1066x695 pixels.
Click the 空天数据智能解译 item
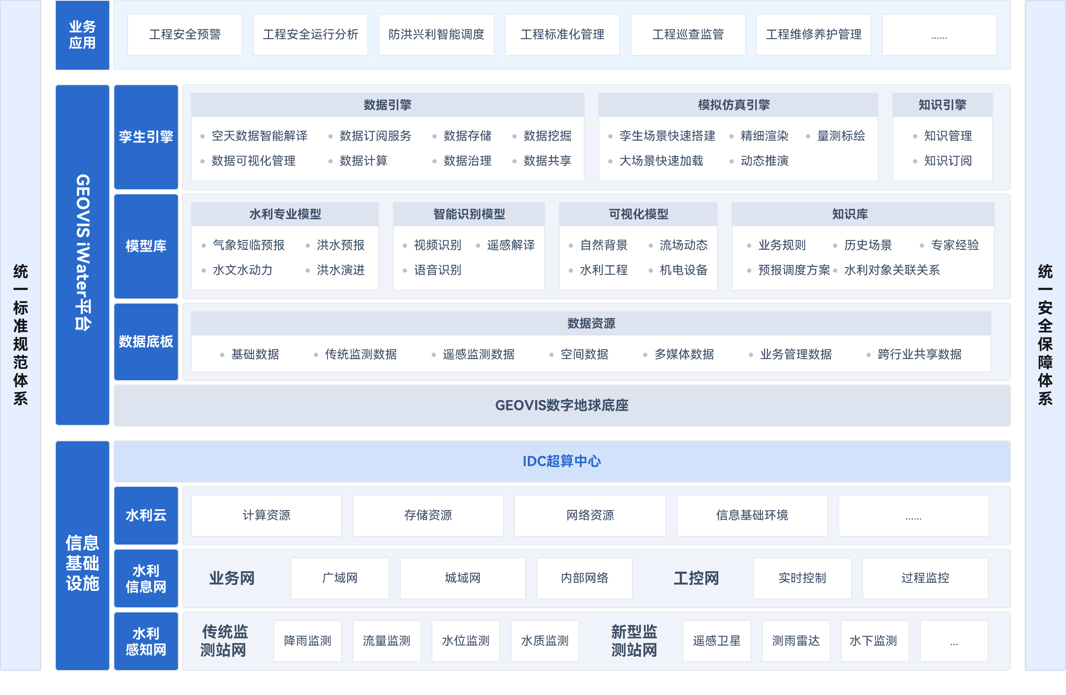(259, 136)
